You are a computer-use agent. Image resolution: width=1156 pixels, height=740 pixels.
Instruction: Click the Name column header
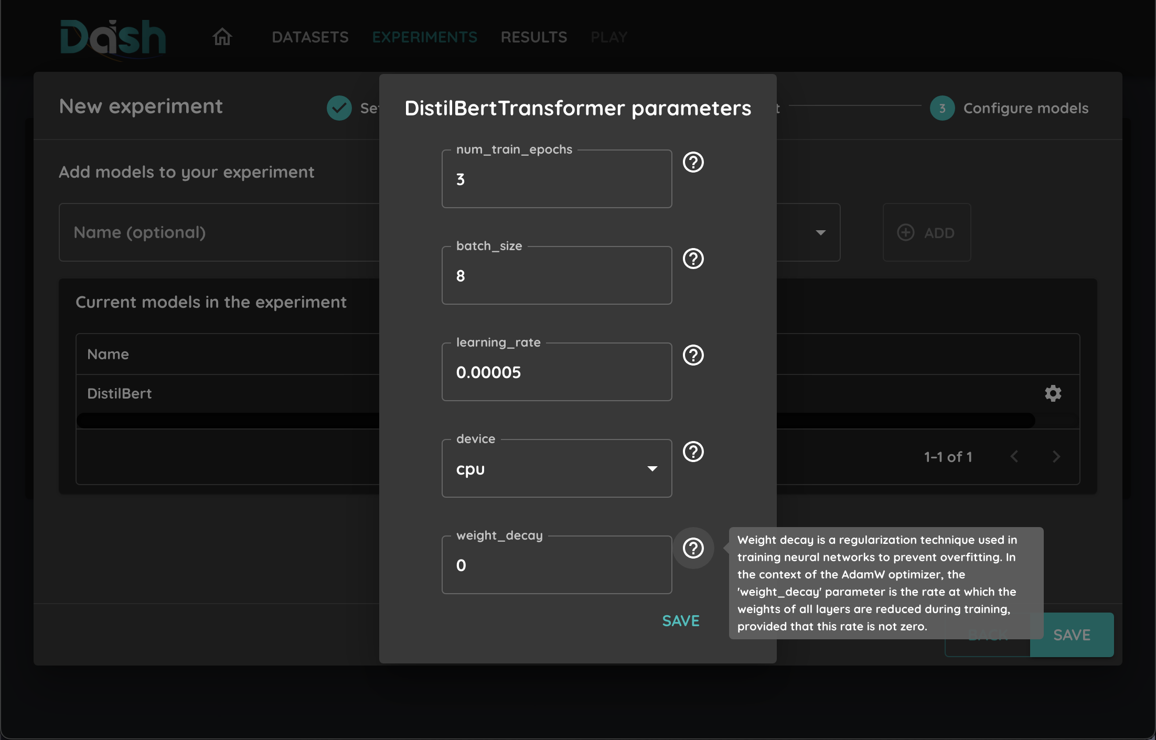[108, 354]
